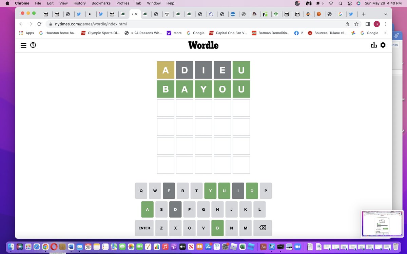Click the P key on Wordle keyboard
Viewport: 407px width, 254px height.
coord(266,191)
